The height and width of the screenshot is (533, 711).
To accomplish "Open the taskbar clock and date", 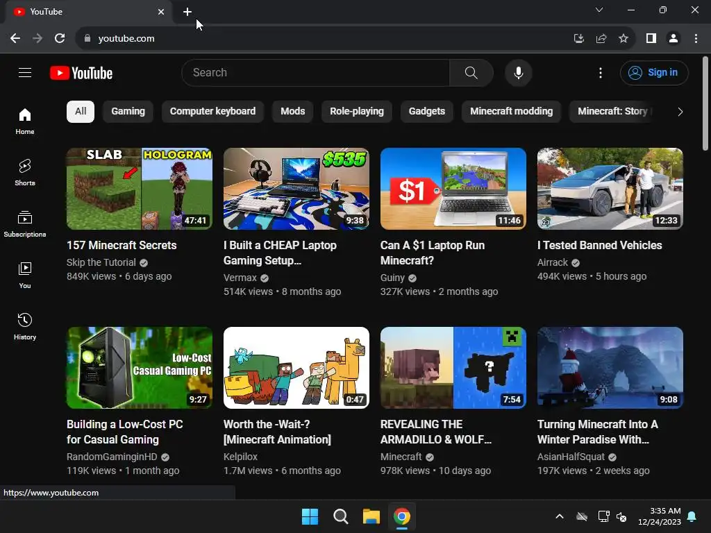I will point(660,516).
